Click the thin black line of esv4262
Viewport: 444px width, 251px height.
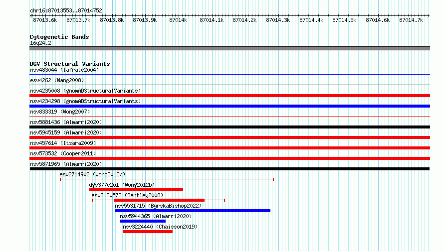point(229,85)
